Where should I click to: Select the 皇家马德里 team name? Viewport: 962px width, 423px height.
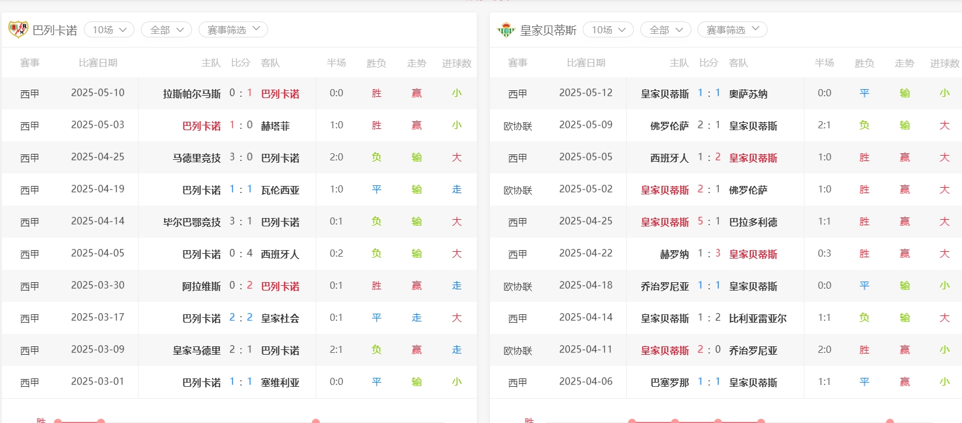pos(196,351)
